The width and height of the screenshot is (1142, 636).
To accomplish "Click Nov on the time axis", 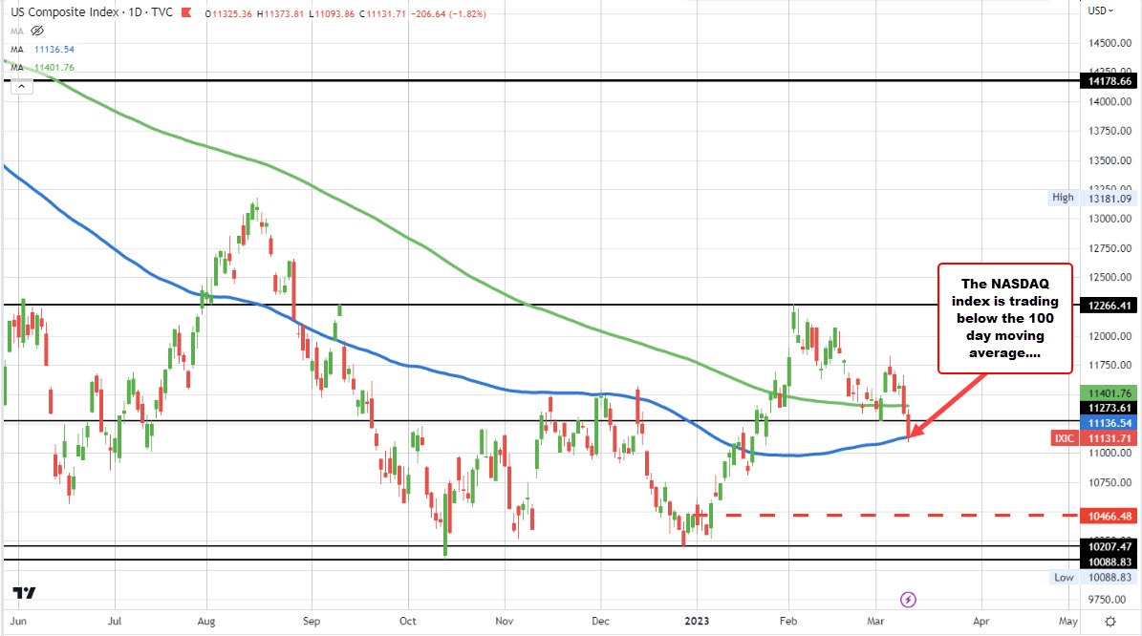I will [x=504, y=621].
